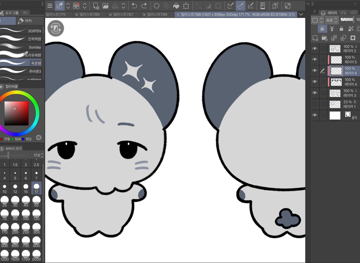Toggle Snap to Grid icon
360x263 pixels.
[250, 6]
